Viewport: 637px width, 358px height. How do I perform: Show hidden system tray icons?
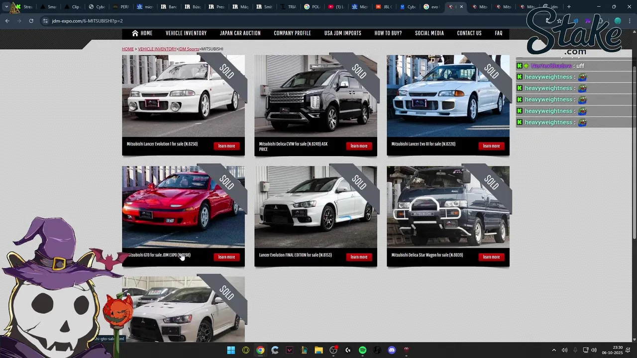pos(554,350)
